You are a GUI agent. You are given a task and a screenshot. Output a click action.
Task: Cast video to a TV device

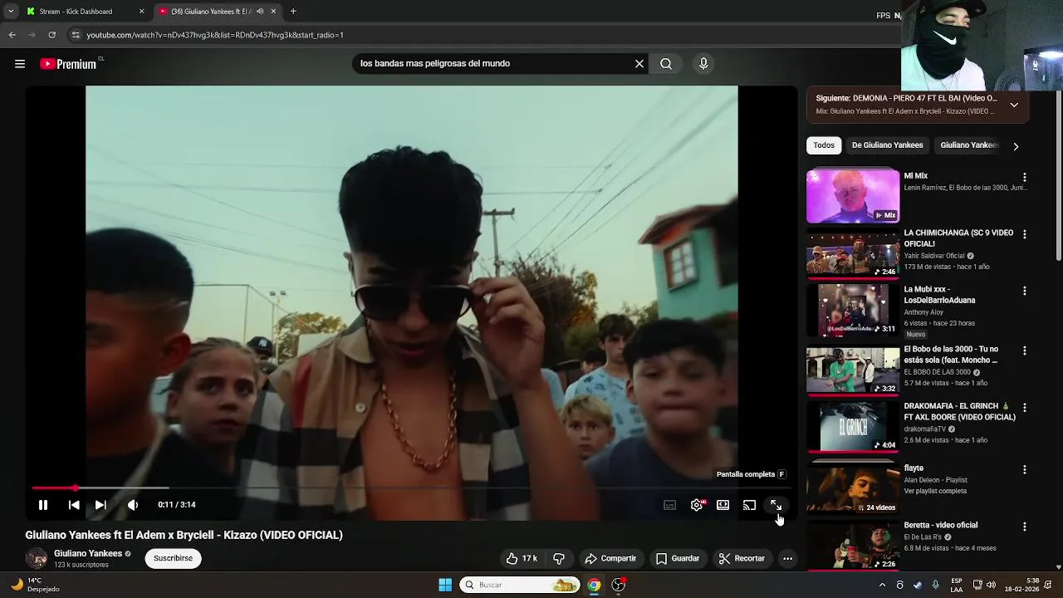click(749, 505)
